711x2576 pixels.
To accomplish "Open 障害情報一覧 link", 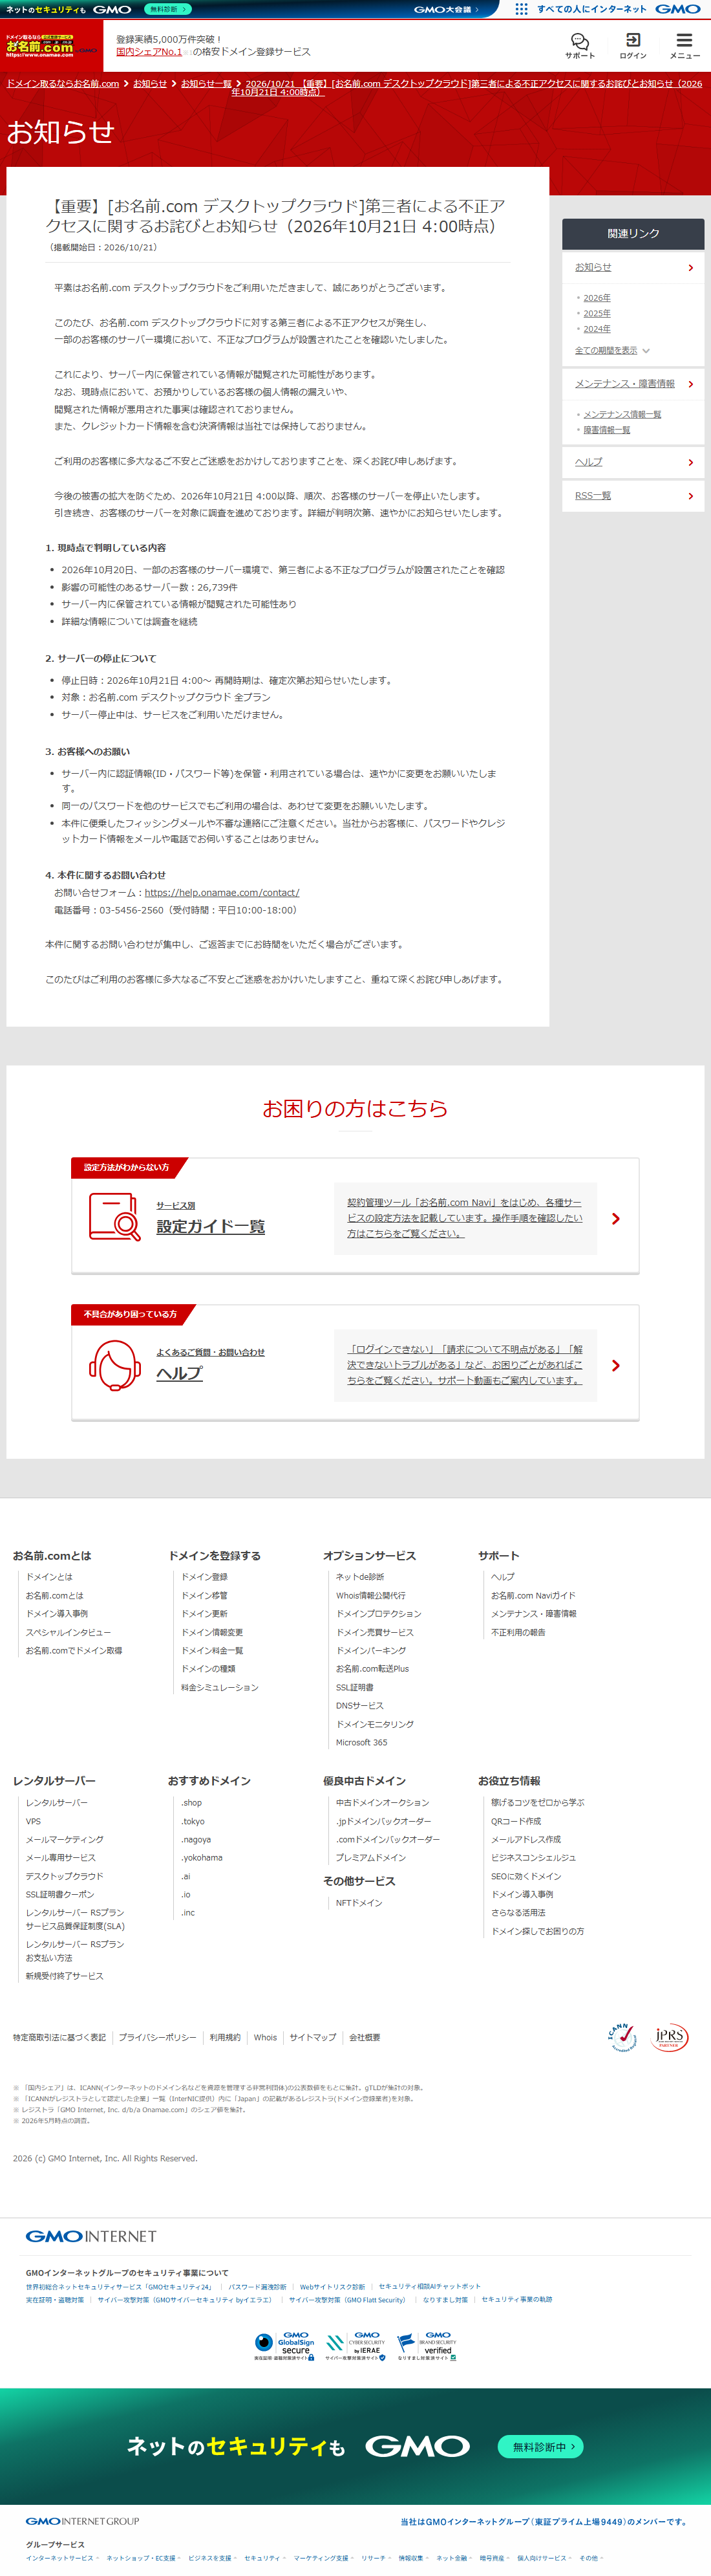I will tap(607, 430).
